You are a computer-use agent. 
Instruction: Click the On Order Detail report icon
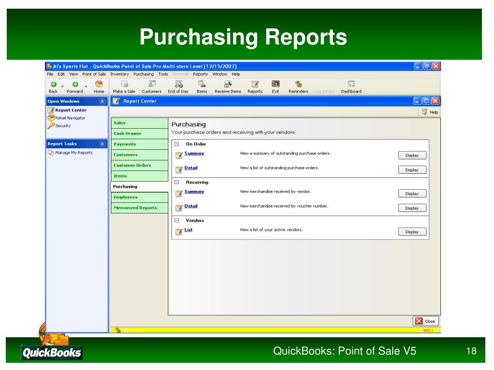(x=179, y=170)
